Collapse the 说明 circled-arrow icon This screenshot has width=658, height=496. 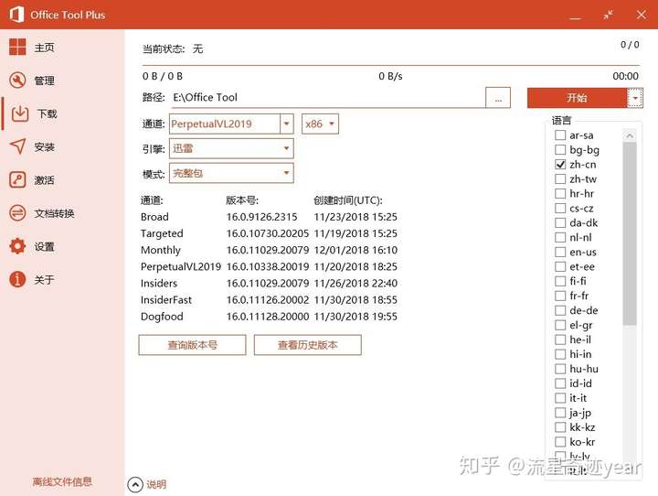click(135, 484)
